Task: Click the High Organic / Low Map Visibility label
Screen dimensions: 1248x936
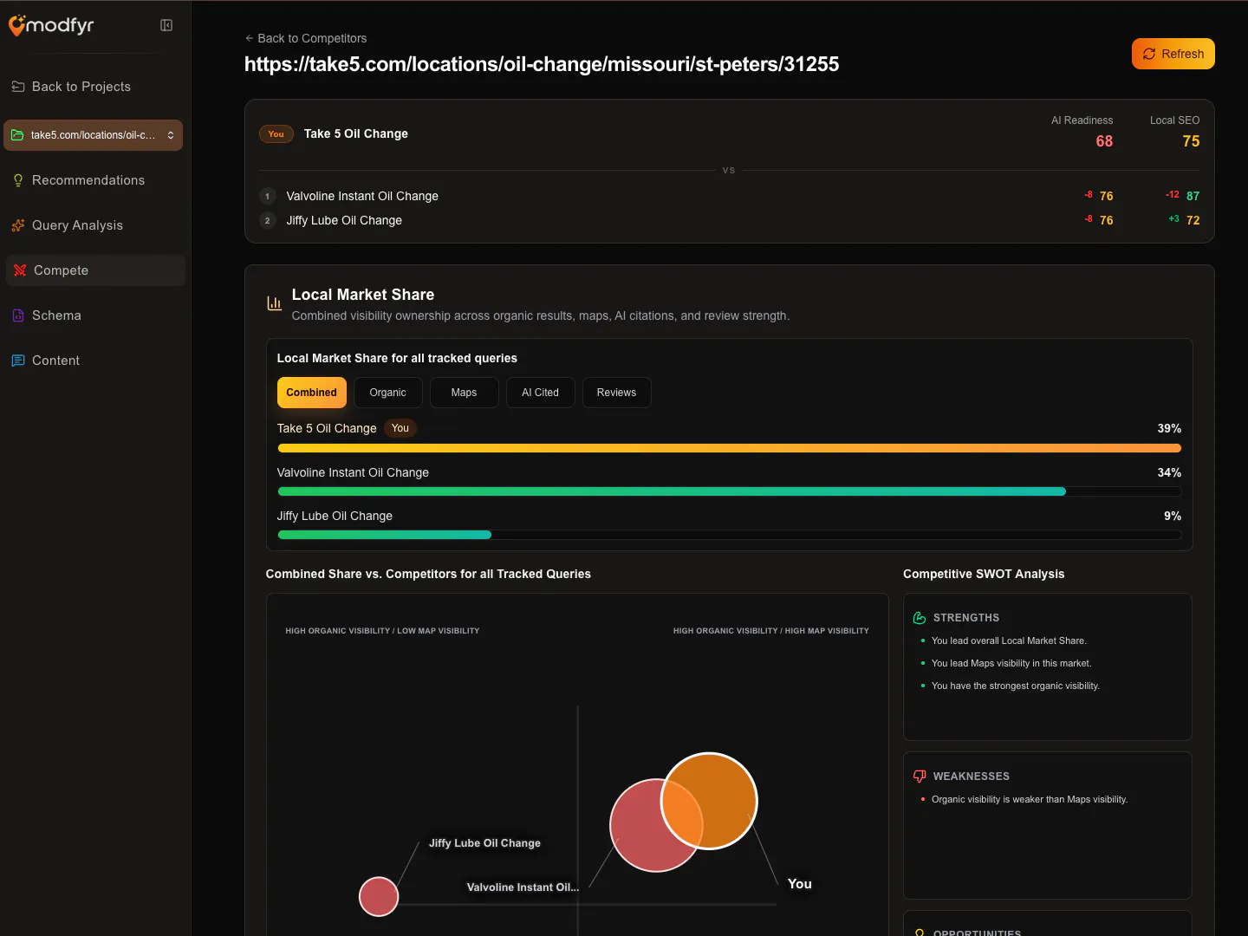Action: [x=382, y=631]
